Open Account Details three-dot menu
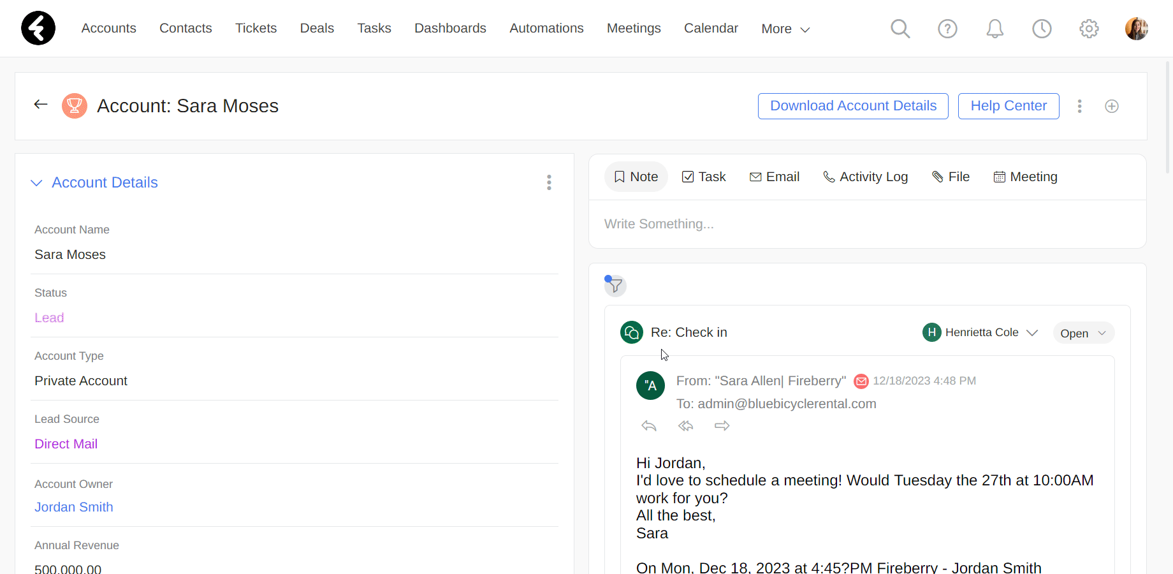 (x=549, y=182)
